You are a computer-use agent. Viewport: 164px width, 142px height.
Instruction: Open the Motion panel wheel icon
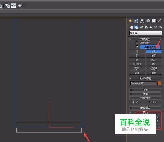pos(148,21)
